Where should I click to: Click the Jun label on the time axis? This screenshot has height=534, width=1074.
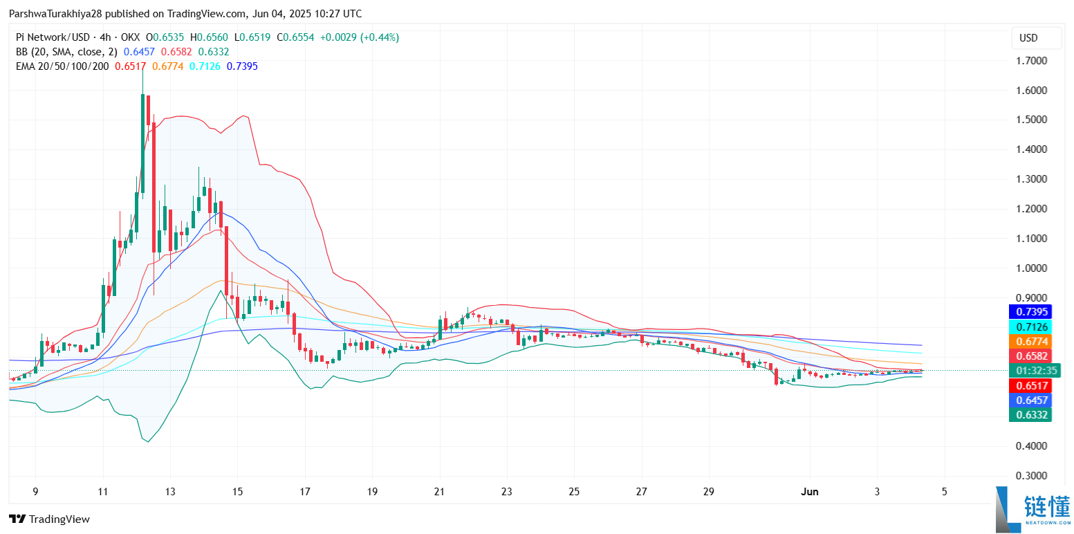[808, 492]
